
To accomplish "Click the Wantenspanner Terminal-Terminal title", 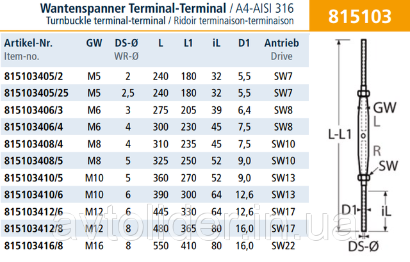I will (133, 8).
